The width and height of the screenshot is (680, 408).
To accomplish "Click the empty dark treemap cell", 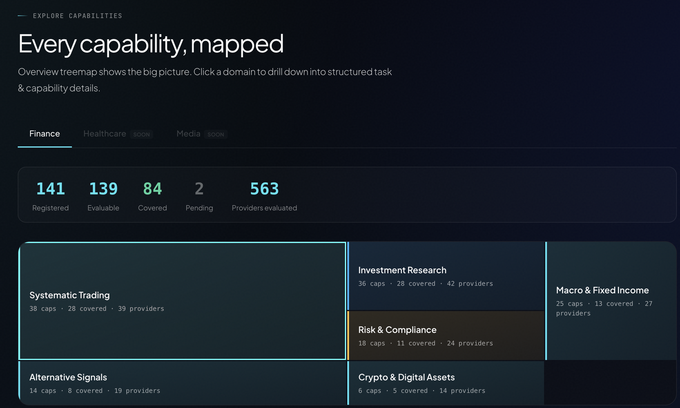I will [610, 382].
